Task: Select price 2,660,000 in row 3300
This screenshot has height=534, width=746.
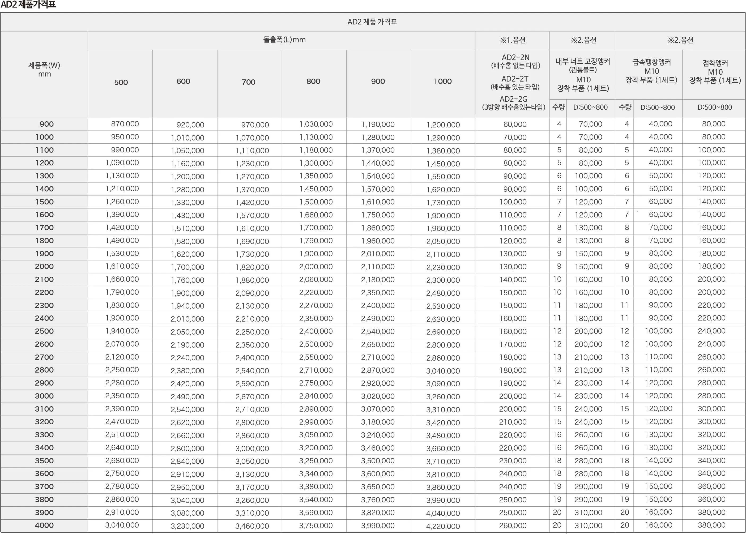Action: click(187, 436)
